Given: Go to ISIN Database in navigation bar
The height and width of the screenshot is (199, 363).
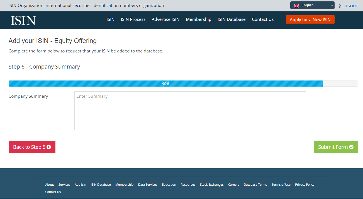Looking at the screenshot, I should 232,19.
